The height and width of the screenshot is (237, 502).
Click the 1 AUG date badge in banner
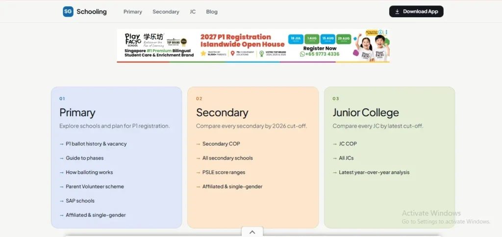(x=312, y=39)
